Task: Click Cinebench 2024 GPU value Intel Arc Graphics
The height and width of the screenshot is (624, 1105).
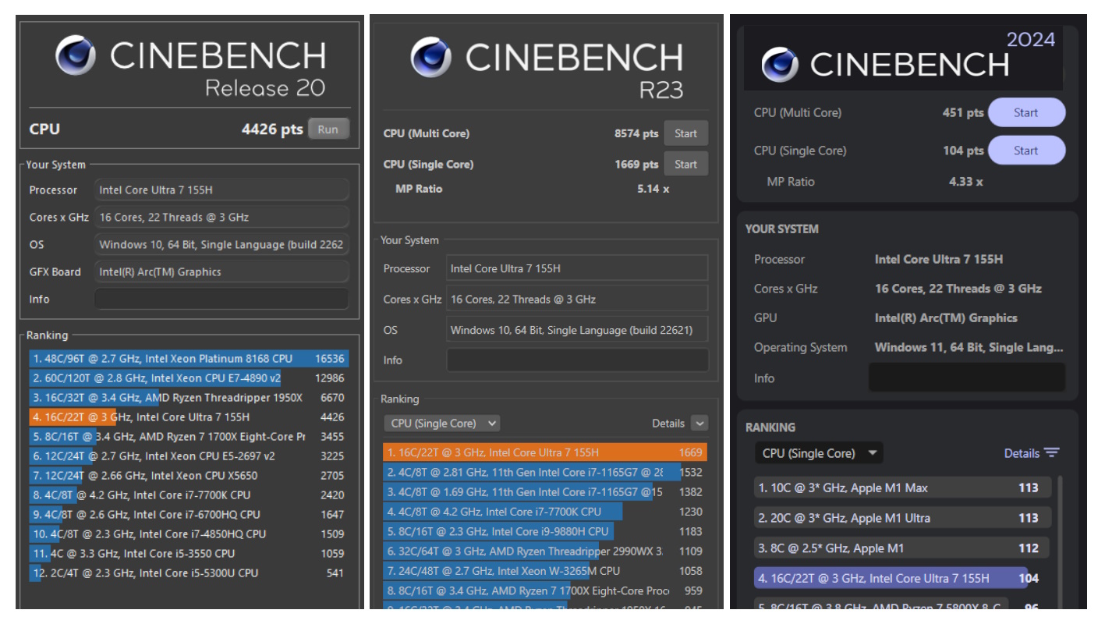Action: tap(946, 317)
